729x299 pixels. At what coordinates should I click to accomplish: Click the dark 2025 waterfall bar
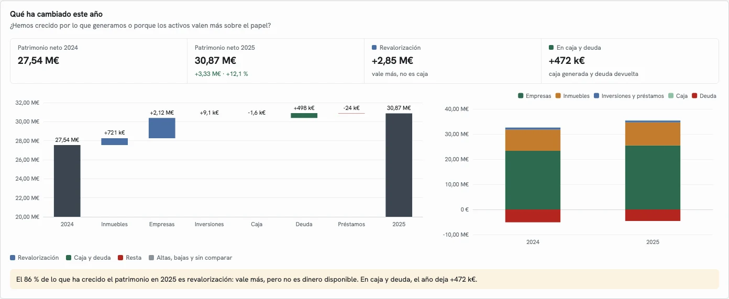399,165
